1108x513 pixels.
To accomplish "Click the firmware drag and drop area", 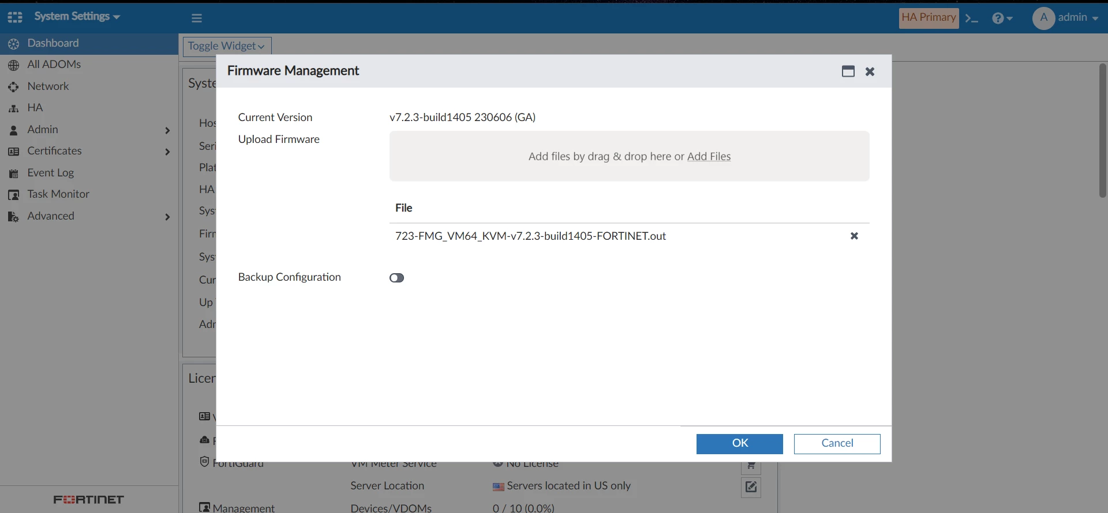I will coord(629,156).
